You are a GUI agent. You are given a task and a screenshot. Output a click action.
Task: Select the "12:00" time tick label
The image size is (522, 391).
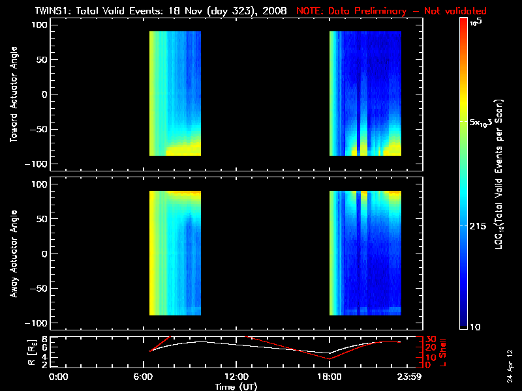click(239, 377)
